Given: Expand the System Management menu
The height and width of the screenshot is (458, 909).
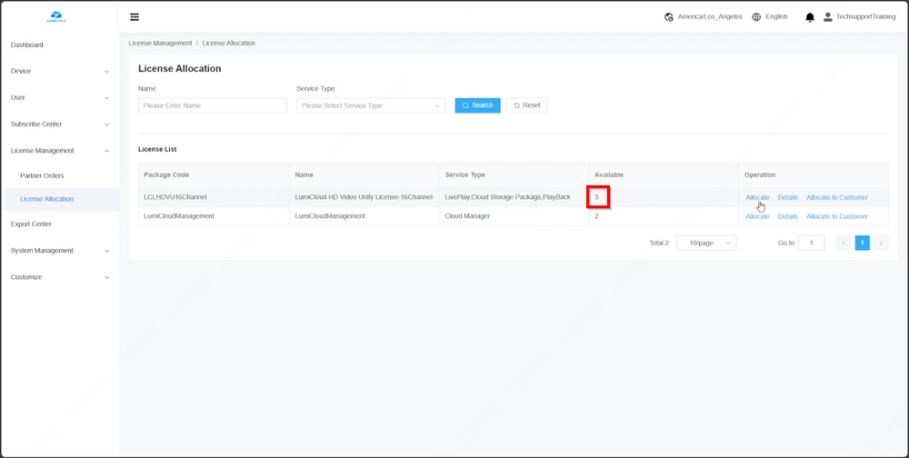Looking at the screenshot, I should click(x=59, y=251).
